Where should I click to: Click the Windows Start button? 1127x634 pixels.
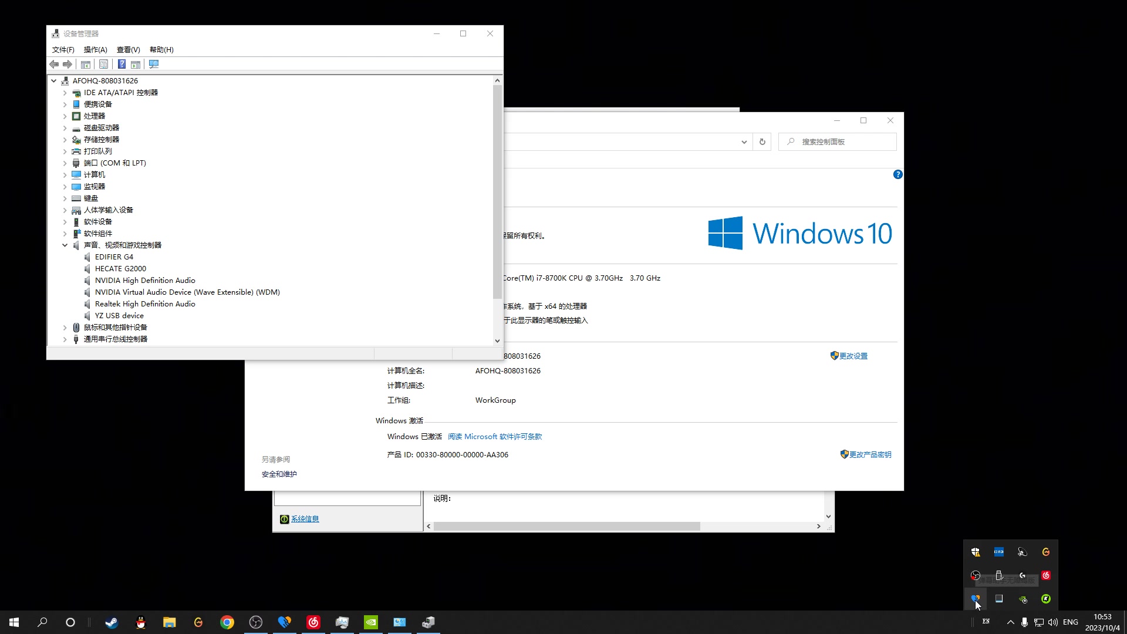[x=14, y=622]
